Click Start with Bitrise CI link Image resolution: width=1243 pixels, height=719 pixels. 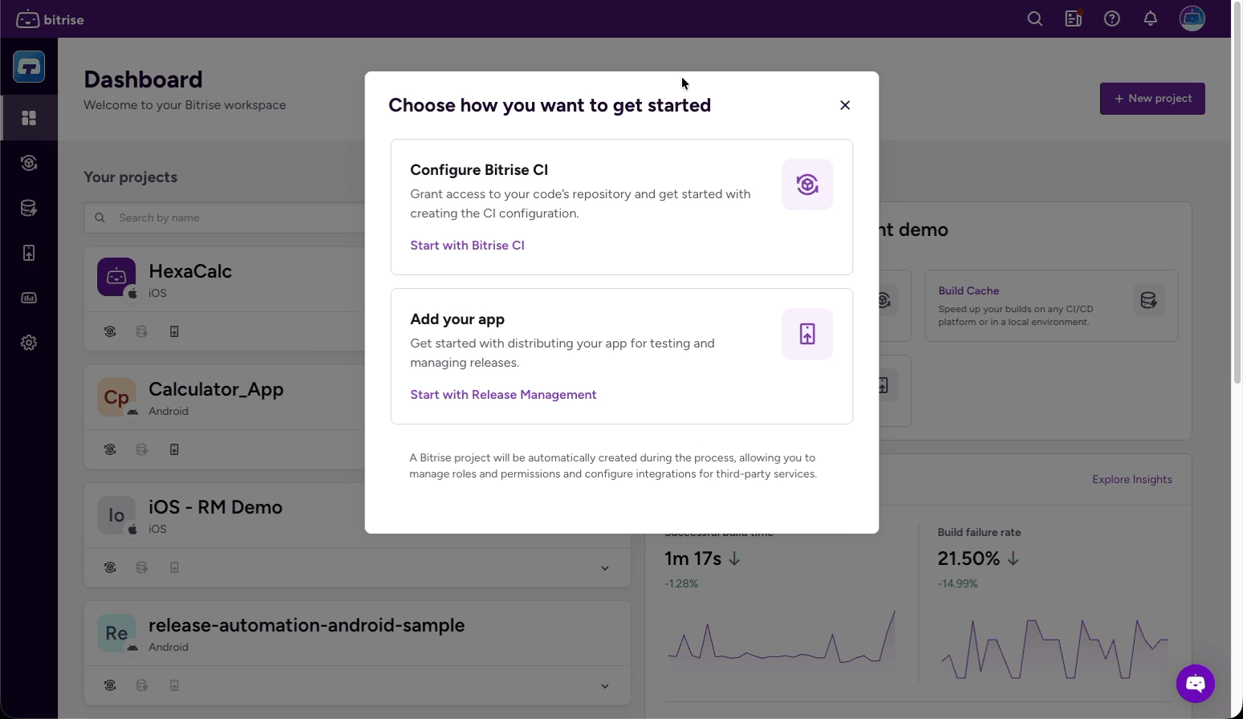tap(467, 246)
